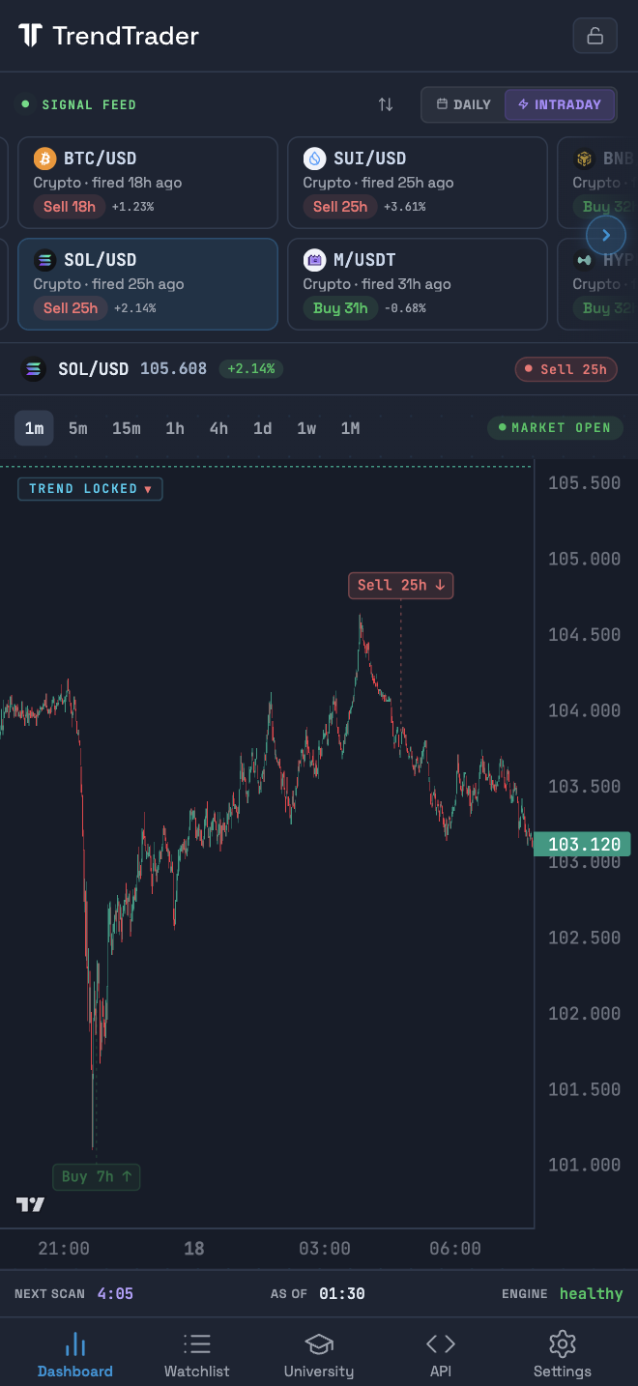Click the SUI droplet coin icon

[314, 159]
